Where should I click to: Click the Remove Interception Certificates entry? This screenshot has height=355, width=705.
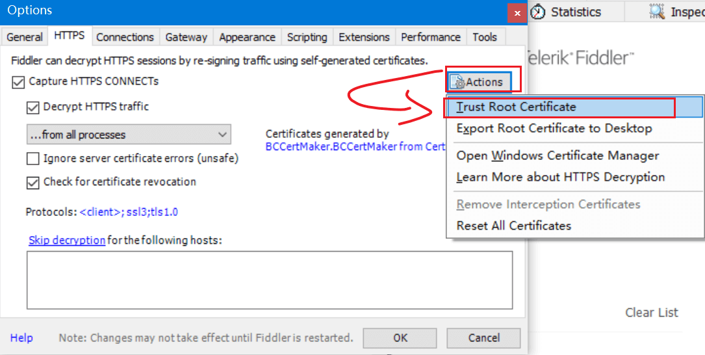[x=574, y=204]
